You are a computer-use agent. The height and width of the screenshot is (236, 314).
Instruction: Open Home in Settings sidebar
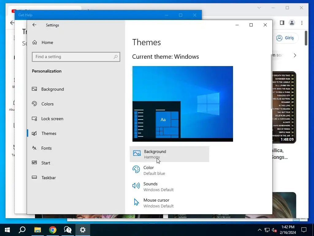click(x=47, y=42)
